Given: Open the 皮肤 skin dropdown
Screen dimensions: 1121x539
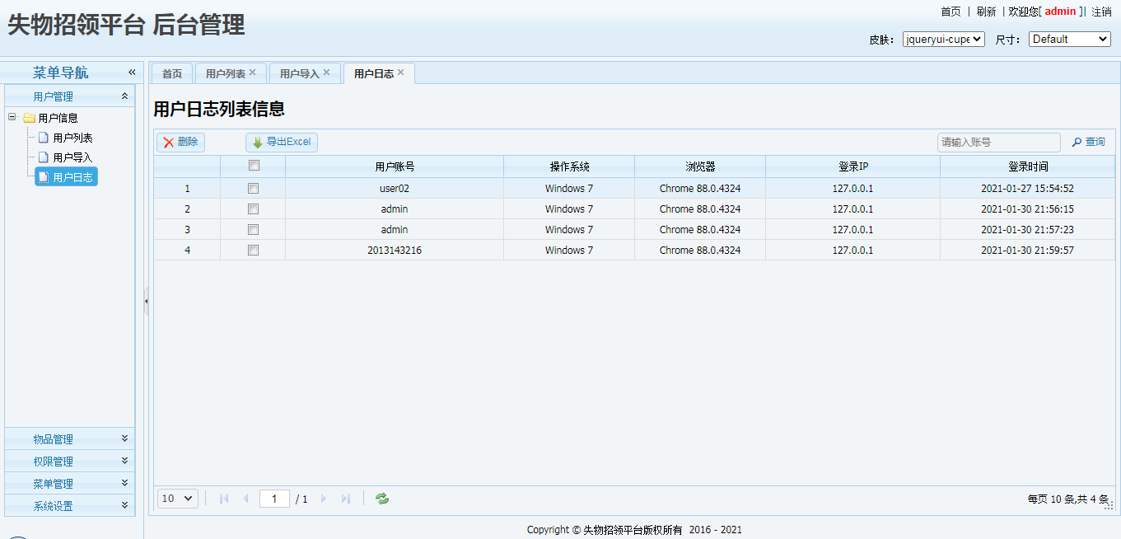Looking at the screenshot, I should point(943,39).
